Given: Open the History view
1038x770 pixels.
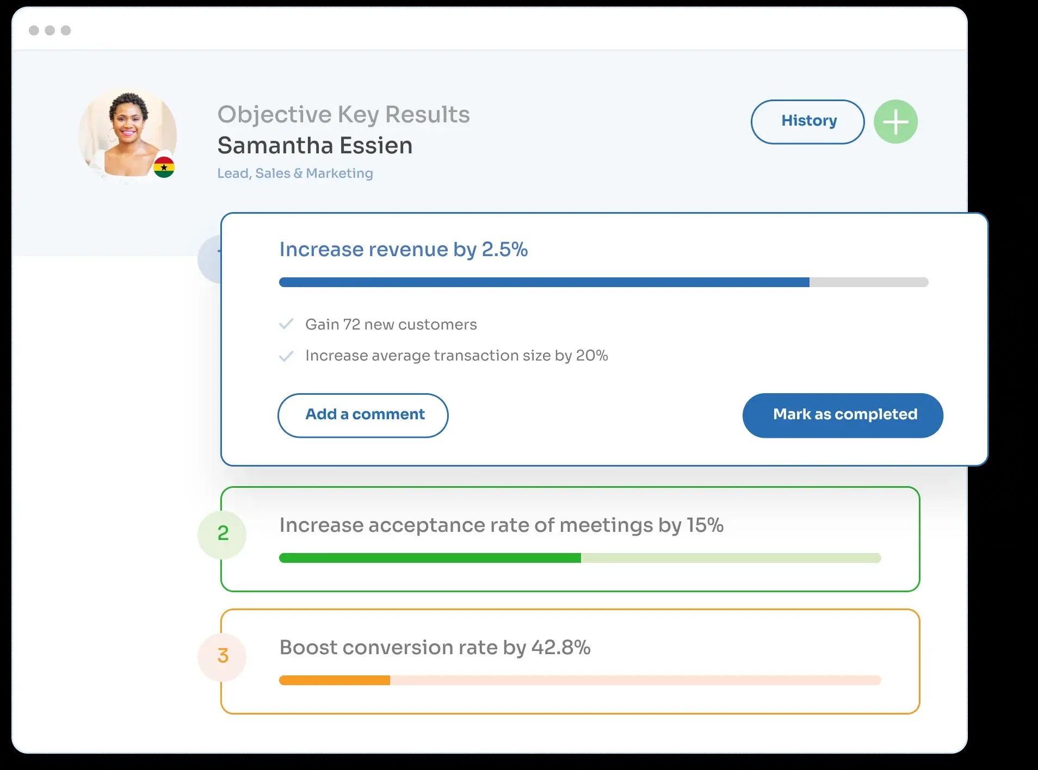Looking at the screenshot, I should click(x=808, y=122).
